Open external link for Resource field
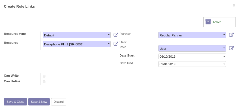Screen dimensions: 239x109 (x=116, y=44)
